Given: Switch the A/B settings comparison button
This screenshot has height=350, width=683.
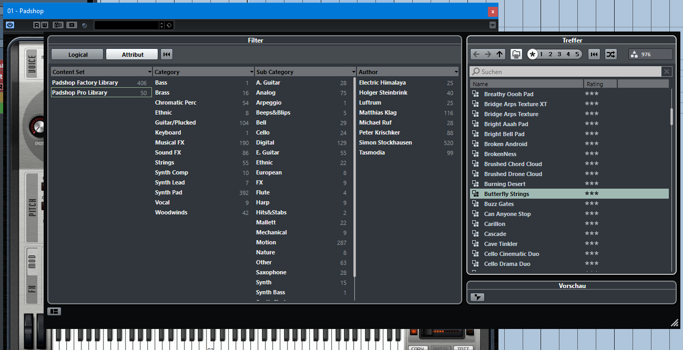Looking at the screenshot, I should tap(58, 25).
